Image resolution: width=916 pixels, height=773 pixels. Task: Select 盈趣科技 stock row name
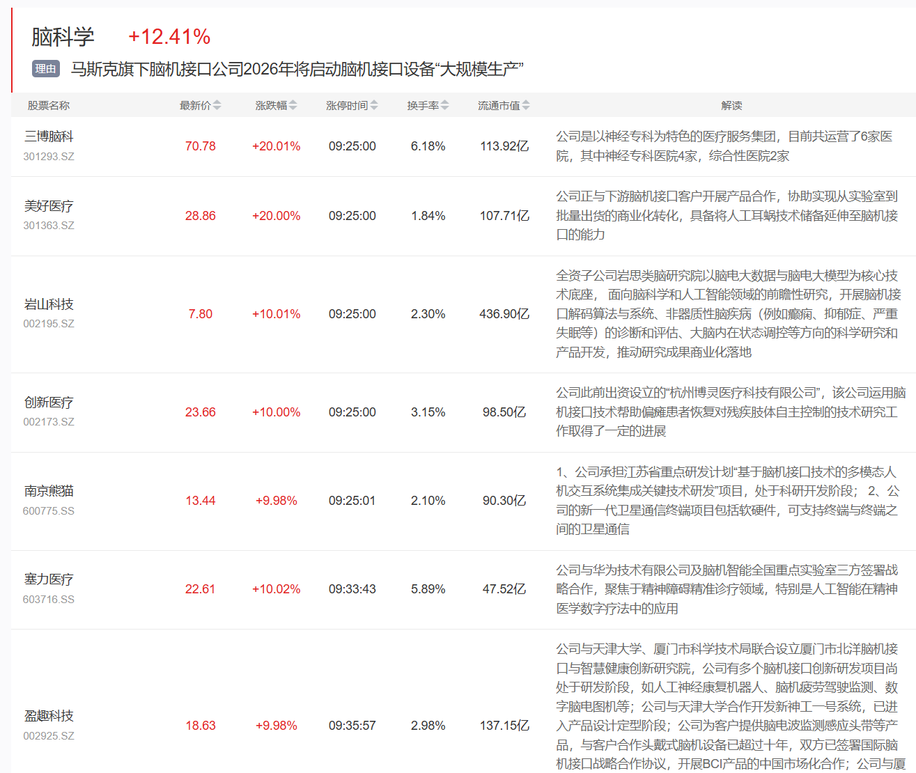[x=49, y=716]
